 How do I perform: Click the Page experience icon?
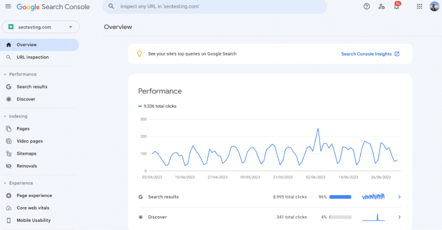point(9,195)
